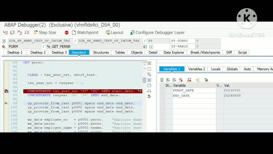
Task: Switch to the Desktop 1 tab
Action: [x=15, y=52]
